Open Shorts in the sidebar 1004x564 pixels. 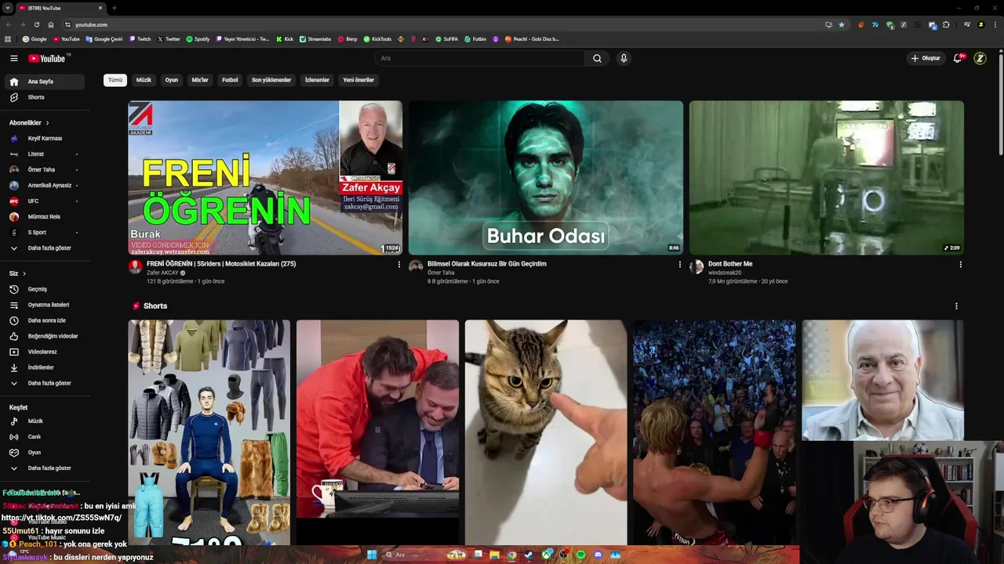(44, 97)
